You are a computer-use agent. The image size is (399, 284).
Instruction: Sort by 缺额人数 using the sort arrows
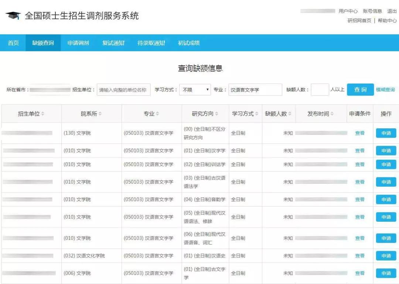[290, 114]
